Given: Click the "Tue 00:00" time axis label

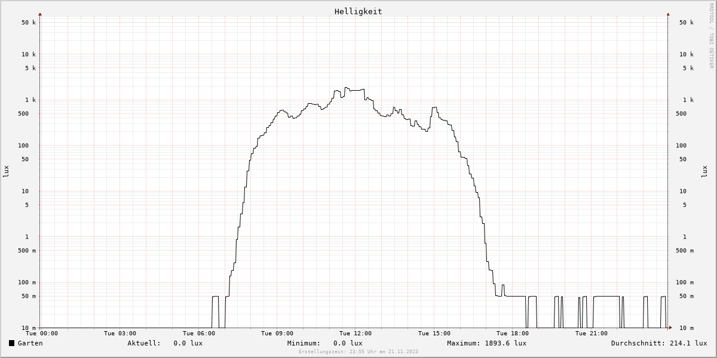Looking at the screenshot, I should pos(42,334).
